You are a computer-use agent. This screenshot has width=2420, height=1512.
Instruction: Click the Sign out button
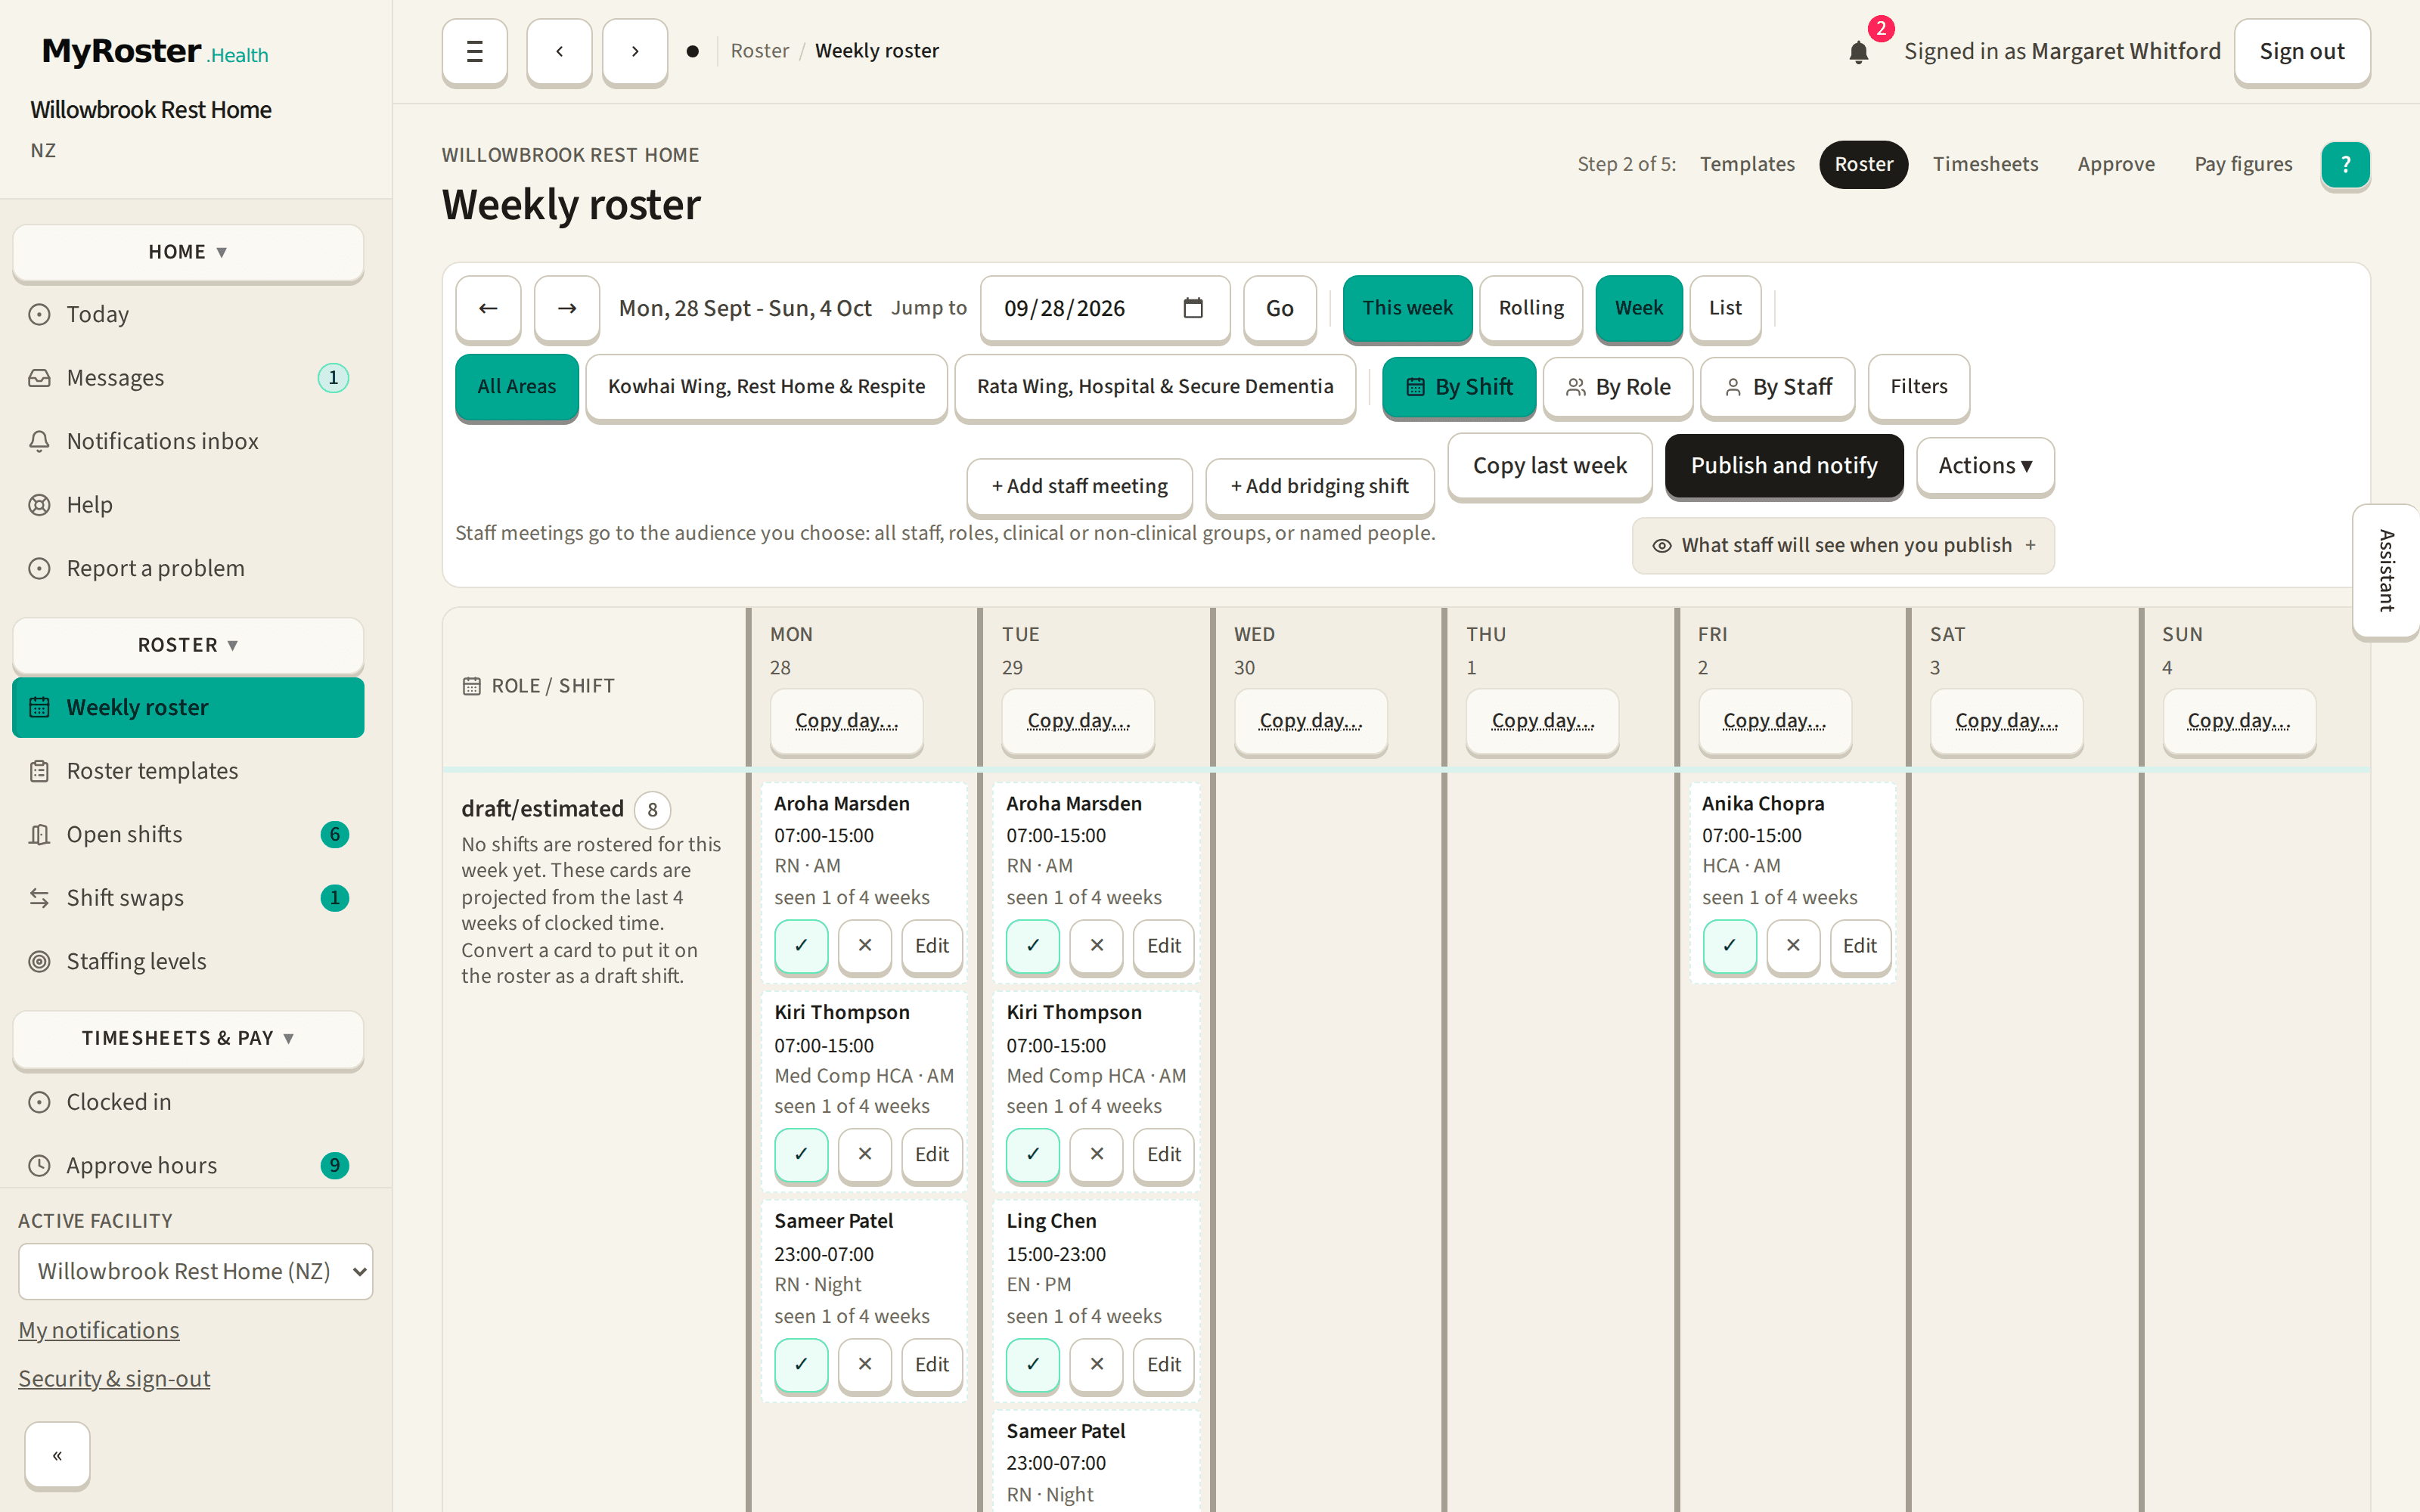pos(2302,51)
